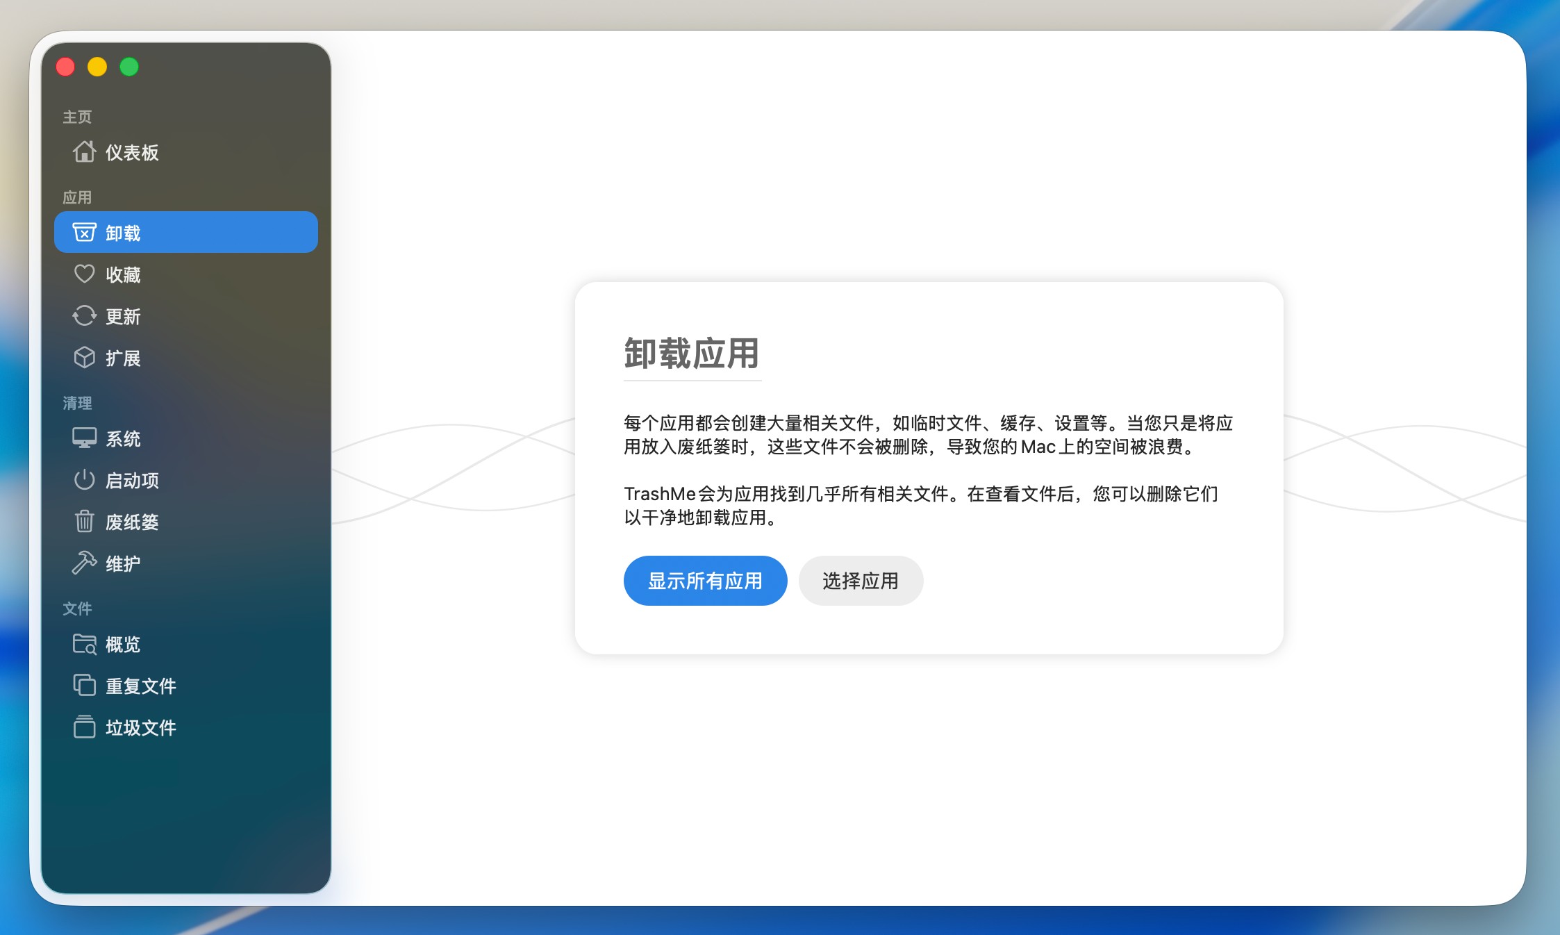
Task: Click the uninstall box icon in sidebar
Action: click(x=84, y=232)
